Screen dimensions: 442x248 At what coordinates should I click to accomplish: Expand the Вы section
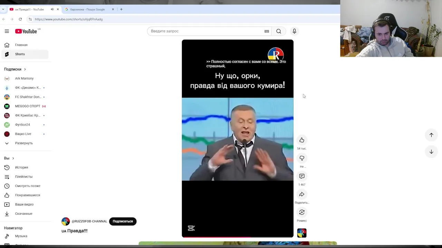[x=9, y=158]
